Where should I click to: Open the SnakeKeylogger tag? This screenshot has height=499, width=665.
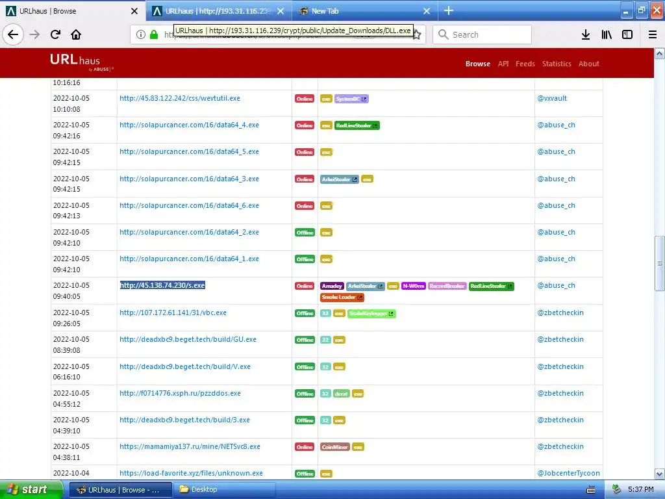(371, 314)
